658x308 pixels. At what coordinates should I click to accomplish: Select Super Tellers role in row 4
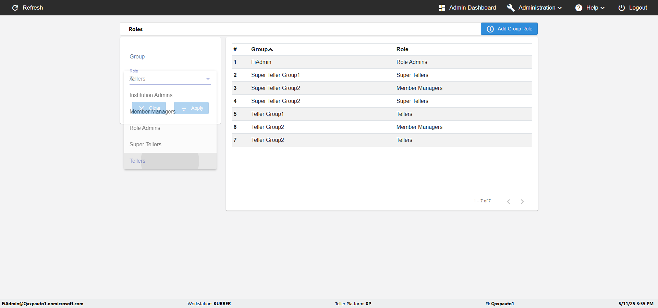pos(412,101)
